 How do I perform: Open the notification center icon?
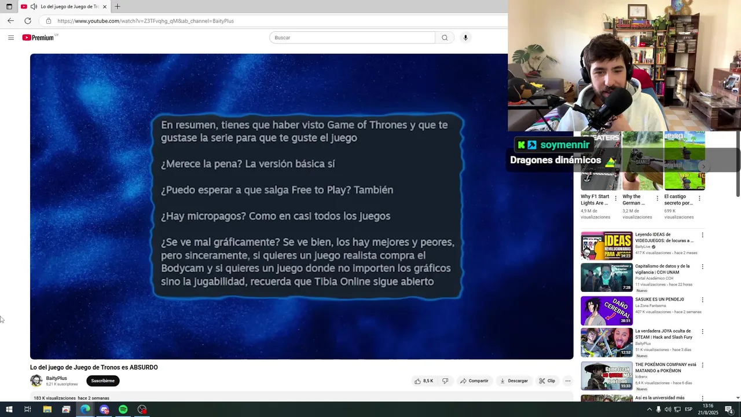click(x=729, y=409)
